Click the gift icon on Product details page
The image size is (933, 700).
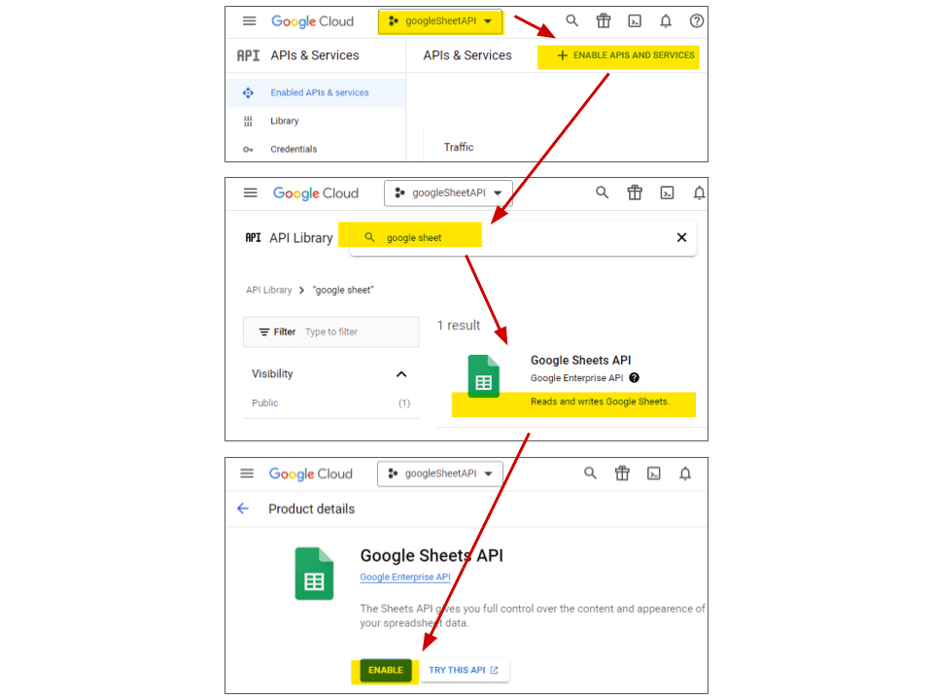coord(622,473)
